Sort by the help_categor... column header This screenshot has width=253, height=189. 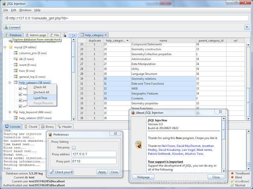point(117,41)
